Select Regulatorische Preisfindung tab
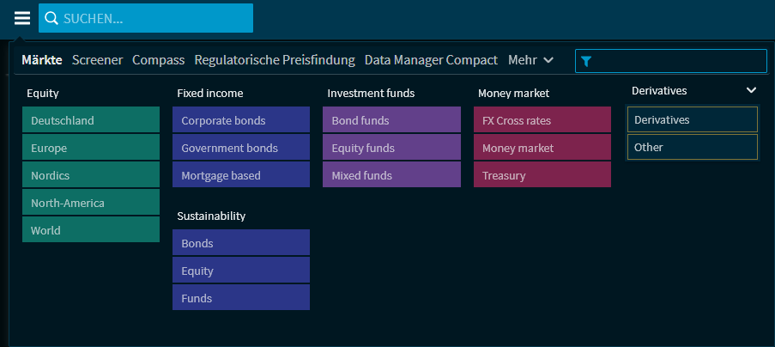Screen dimensions: 775x347 (x=275, y=60)
